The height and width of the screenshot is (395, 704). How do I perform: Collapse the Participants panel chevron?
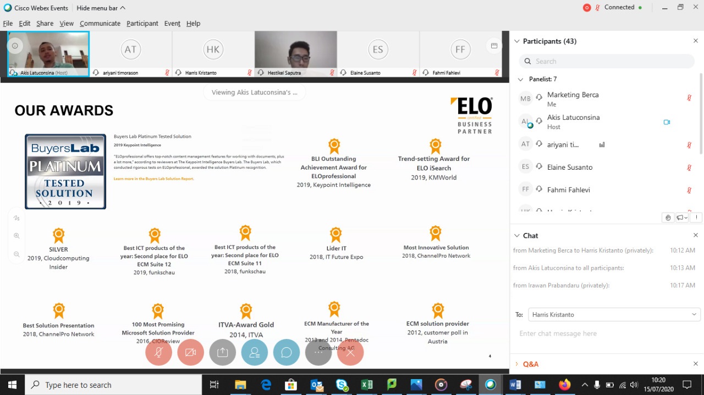point(516,41)
